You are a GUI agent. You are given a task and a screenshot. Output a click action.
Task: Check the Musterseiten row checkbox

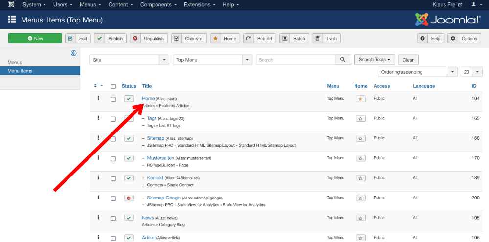pos(113,158)
